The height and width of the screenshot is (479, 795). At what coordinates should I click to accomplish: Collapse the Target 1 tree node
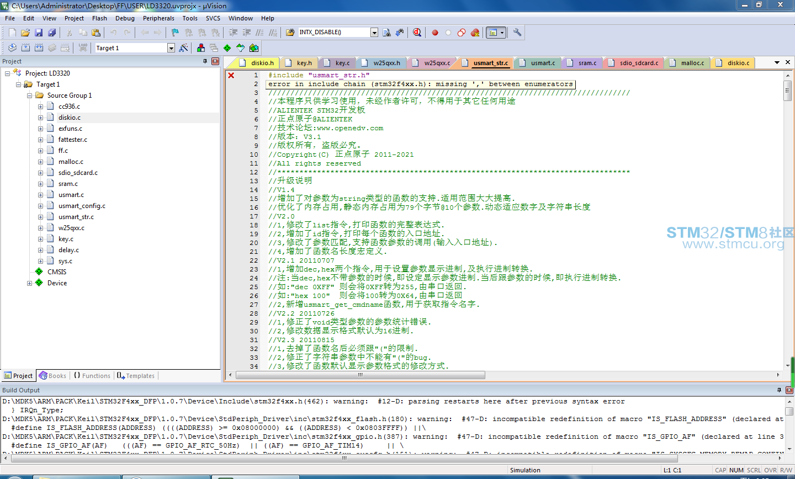point(18,84)
